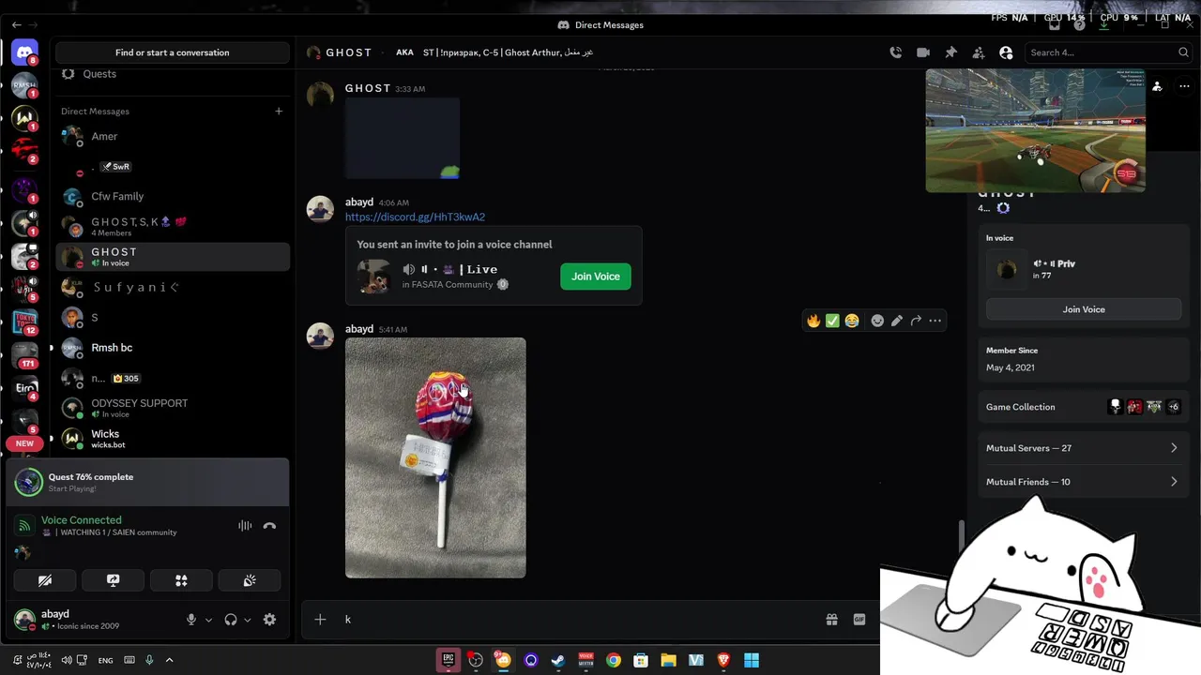Expand Mutual Servers — 27
Image resolution: width=1201 pixels, height=675 pixels.
[1084, 448]
